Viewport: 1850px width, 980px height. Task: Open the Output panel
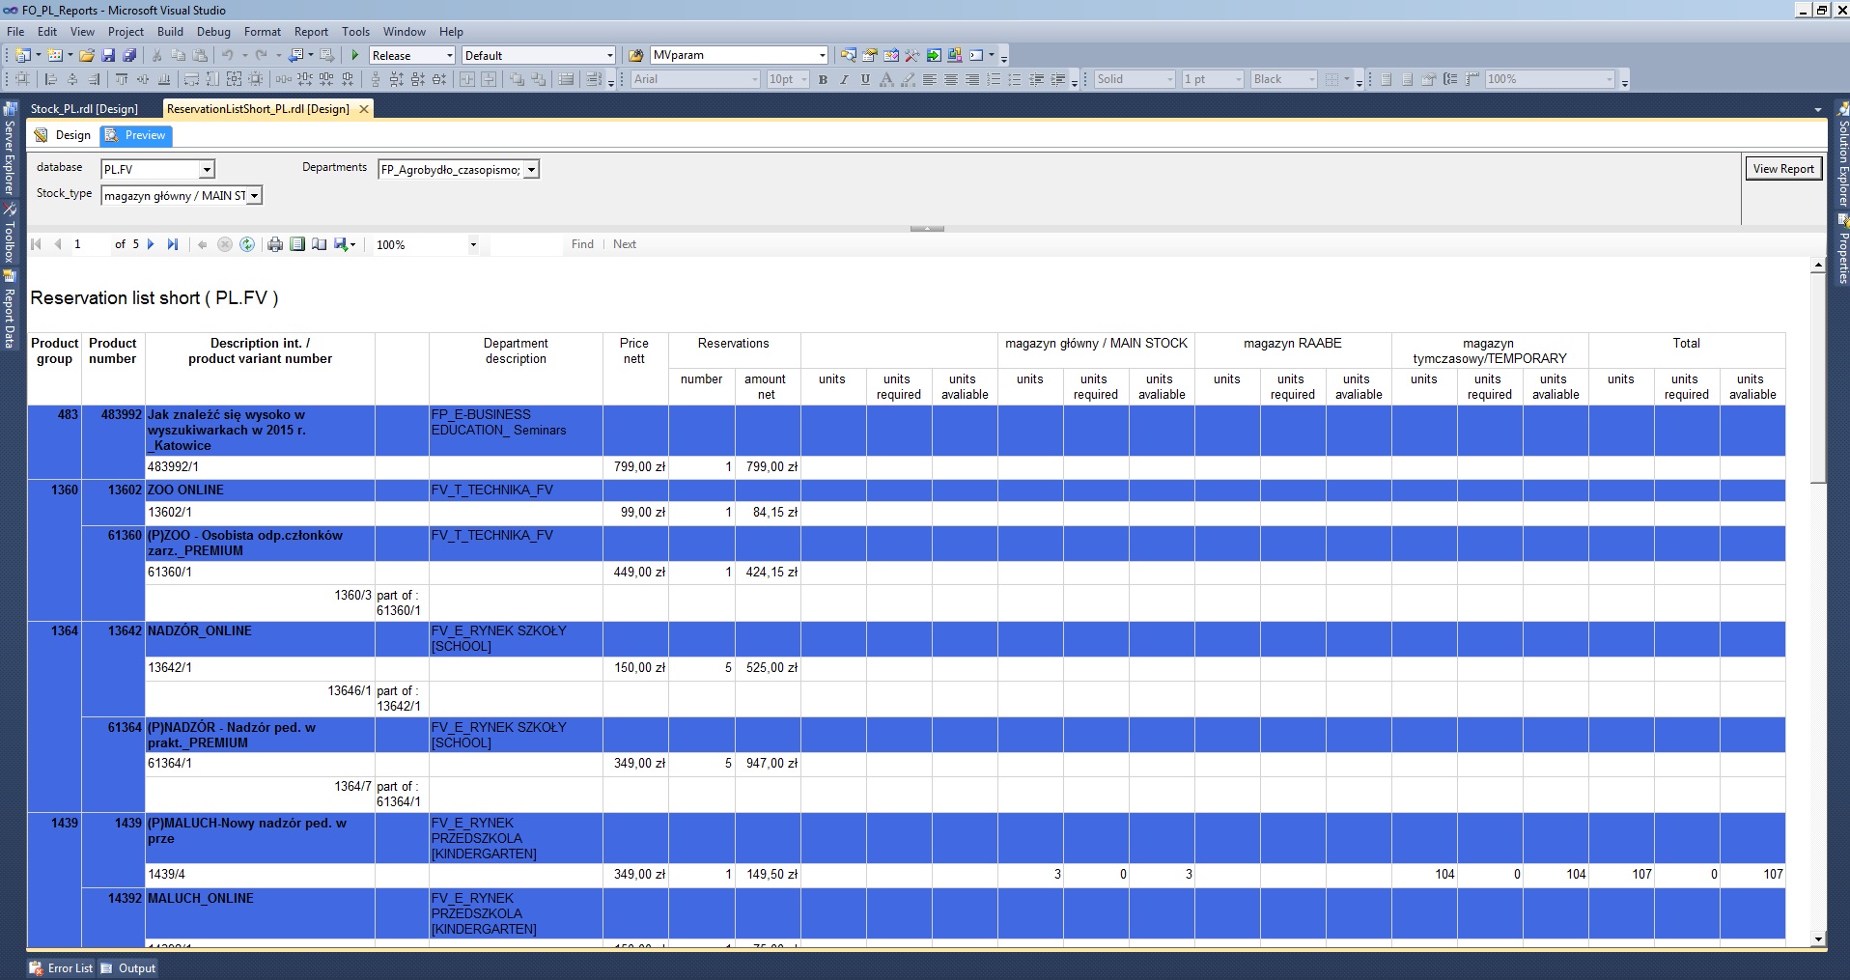tap(128, 968)
